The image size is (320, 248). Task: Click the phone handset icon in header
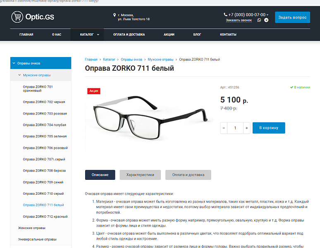point(226,14)
